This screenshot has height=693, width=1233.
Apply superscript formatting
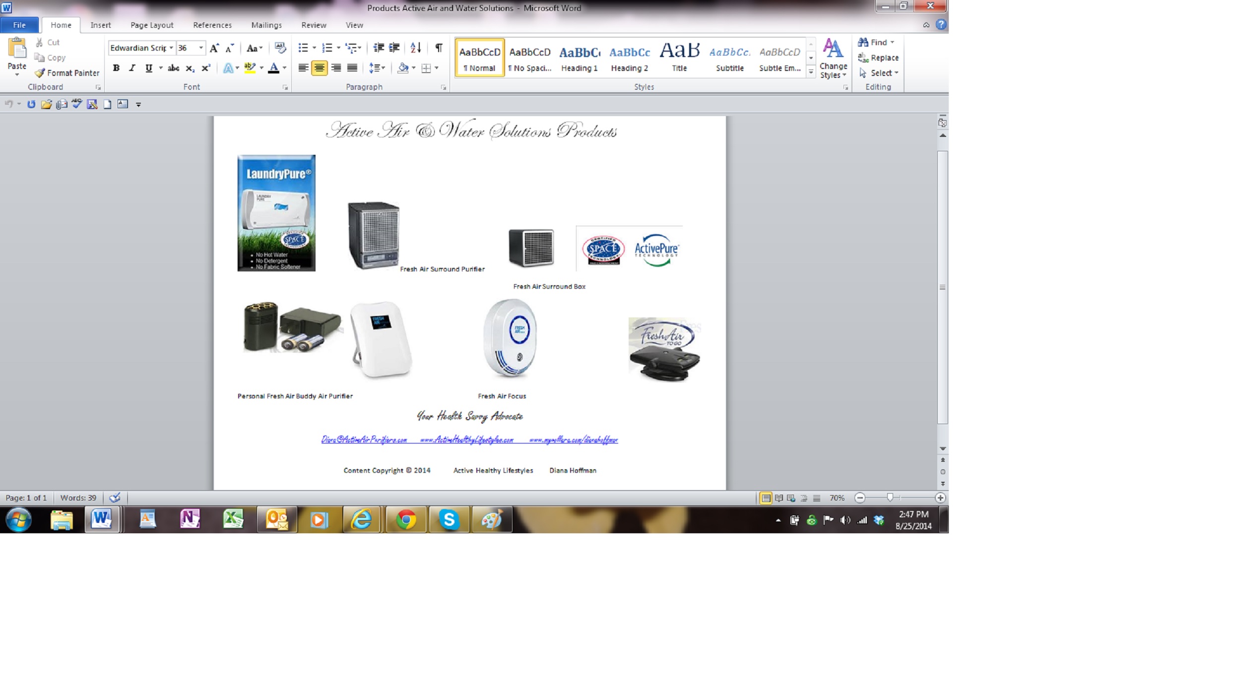coord(205,68)
